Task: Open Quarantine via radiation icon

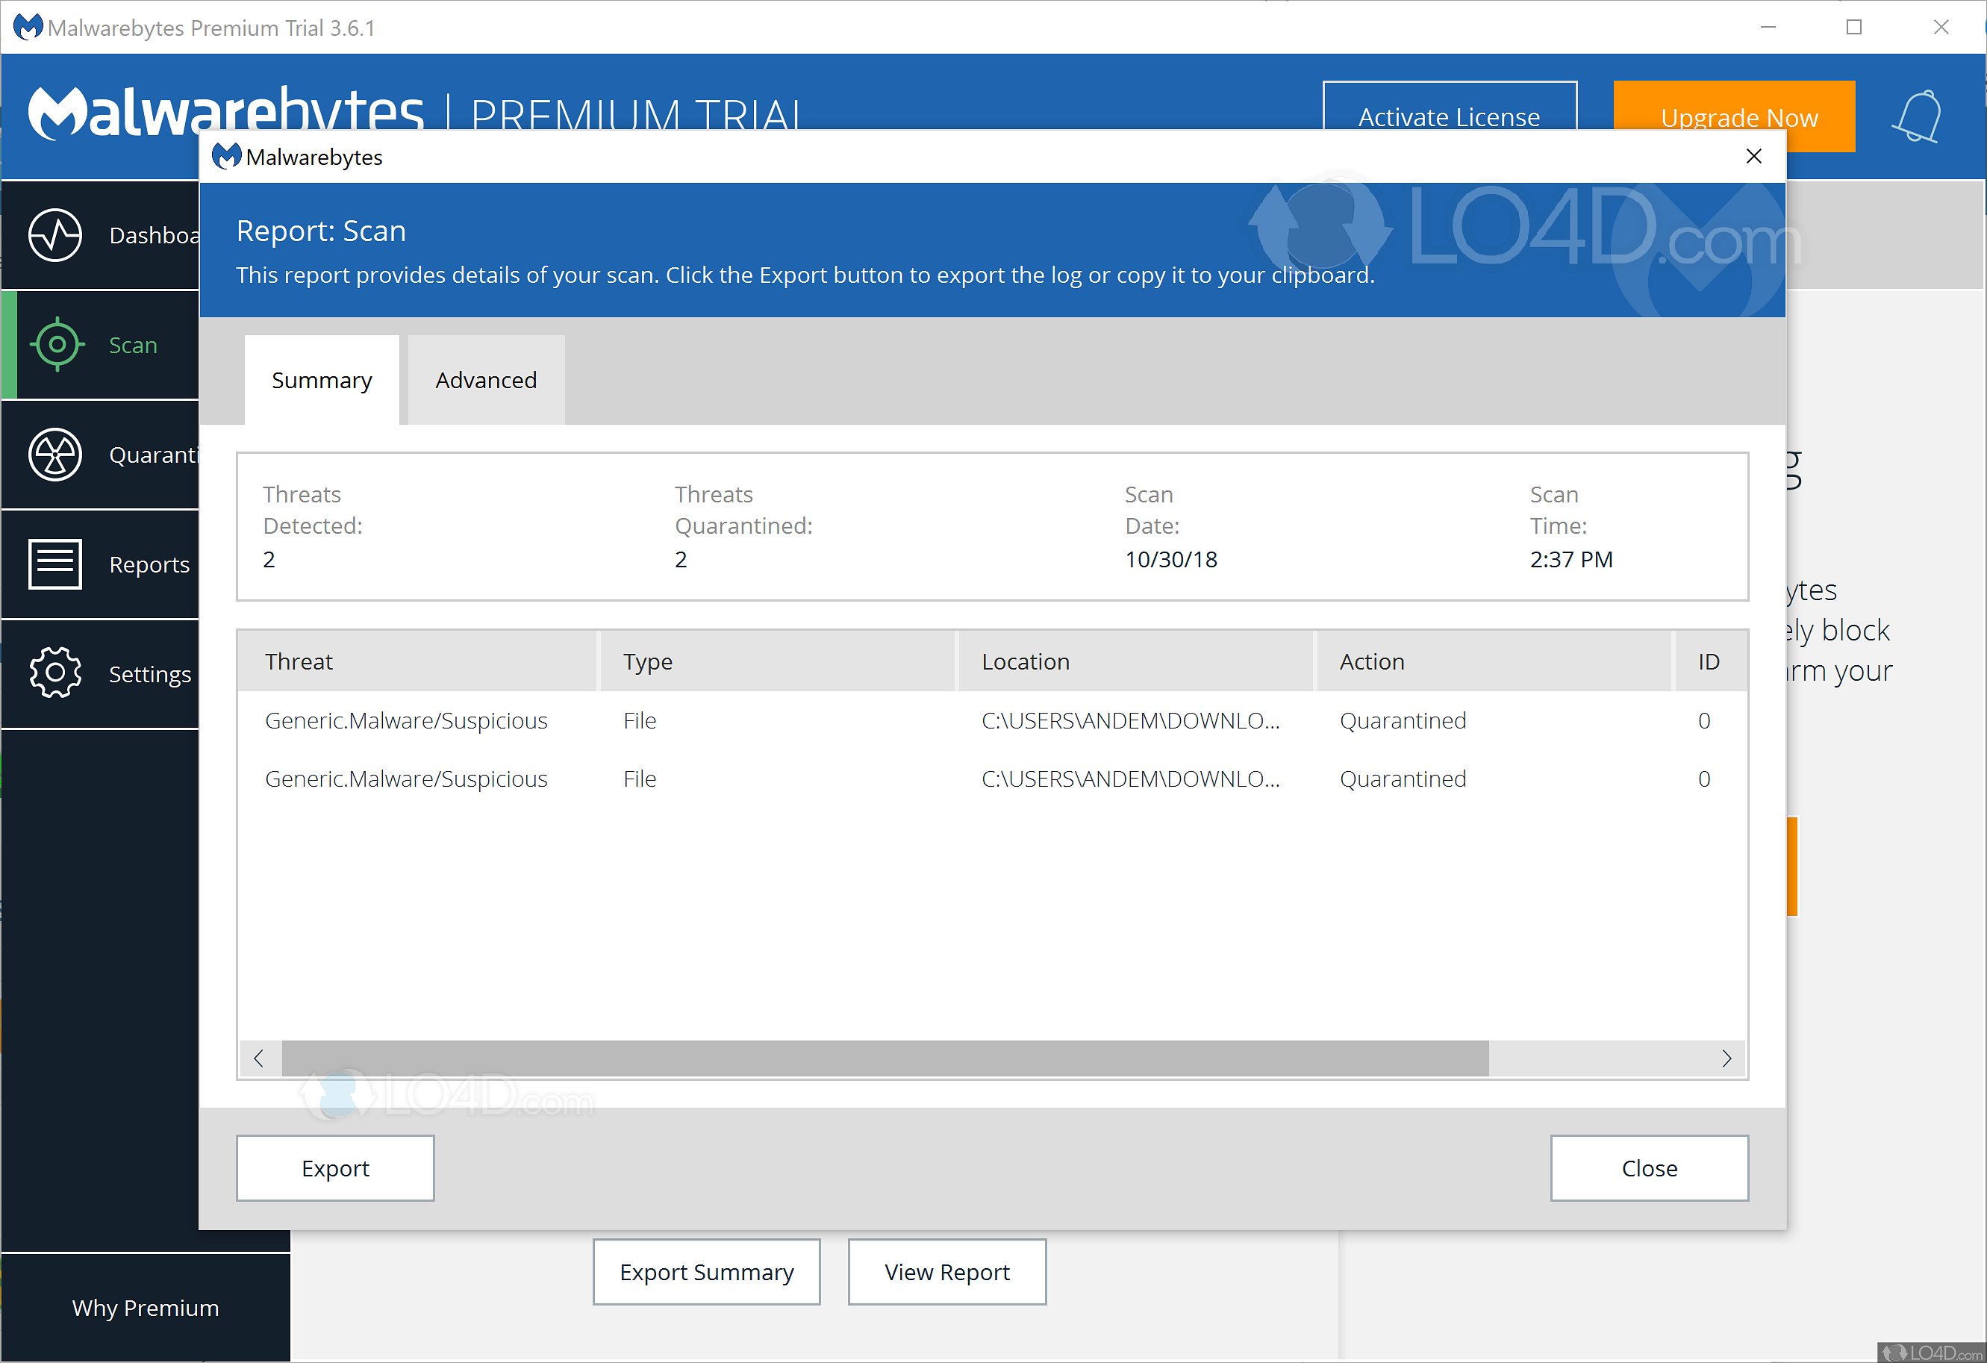Action: click(54, 454)
